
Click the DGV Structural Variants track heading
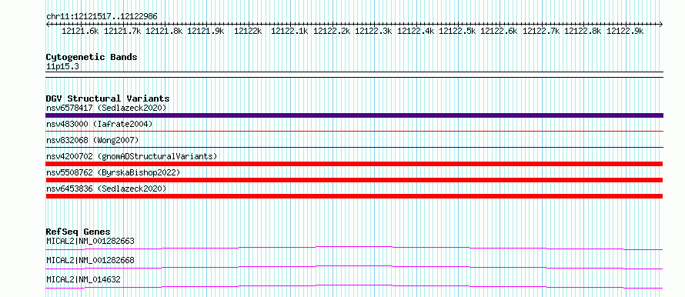click(x=108, y=98)
